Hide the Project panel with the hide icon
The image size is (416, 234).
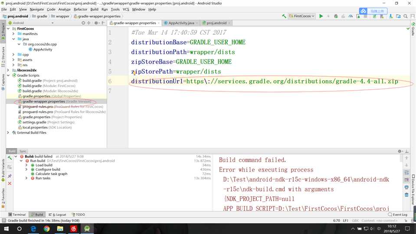point(103,23)
